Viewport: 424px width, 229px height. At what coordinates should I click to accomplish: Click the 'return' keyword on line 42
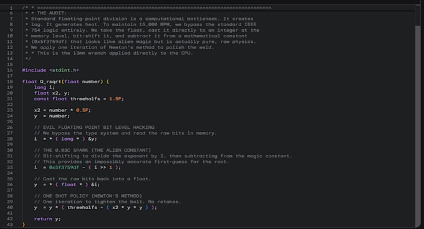click(x=43, y=219)
